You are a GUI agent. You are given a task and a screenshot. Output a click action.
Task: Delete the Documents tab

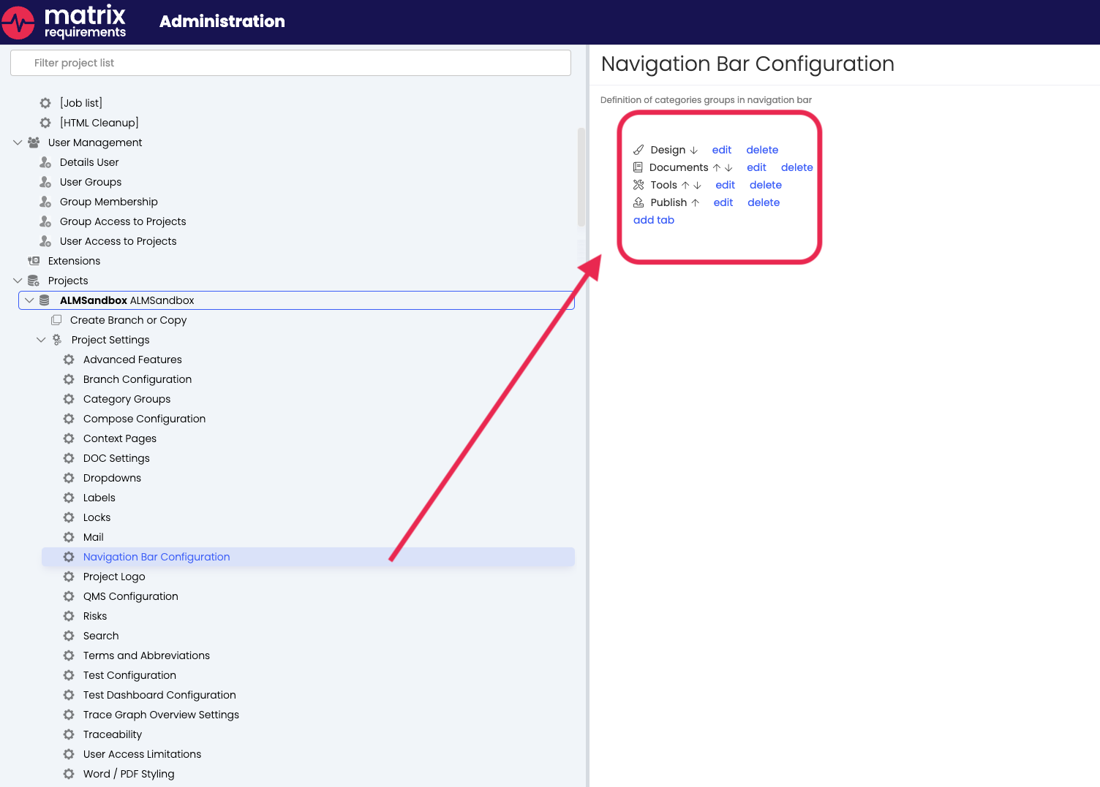pyautogui.click(x=797, y=167)
